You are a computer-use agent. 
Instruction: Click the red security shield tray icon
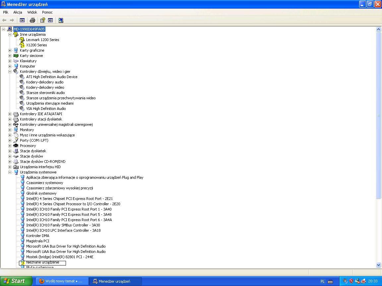pos(351,281)
